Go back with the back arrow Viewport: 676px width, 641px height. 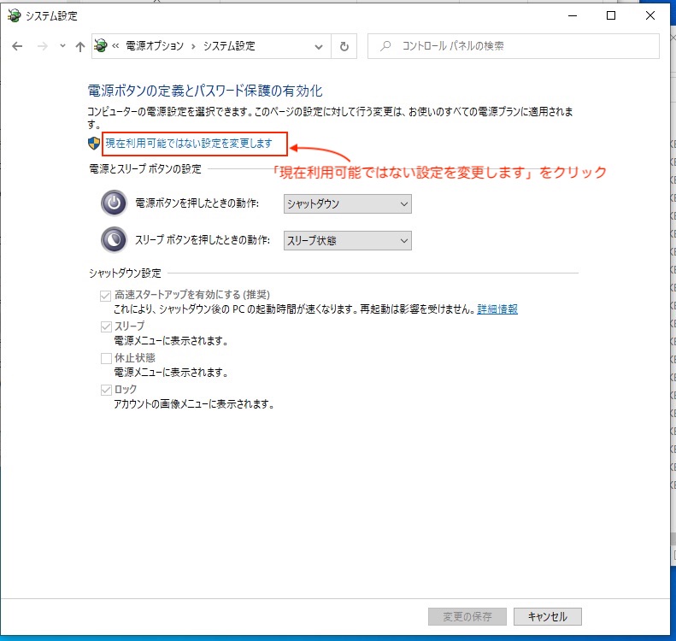tap(17, 46)
